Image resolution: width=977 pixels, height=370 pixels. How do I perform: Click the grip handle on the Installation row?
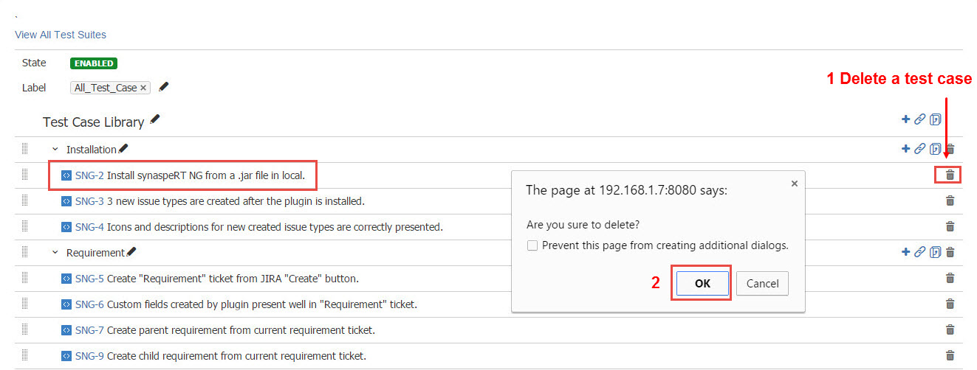tap(24, 148)
